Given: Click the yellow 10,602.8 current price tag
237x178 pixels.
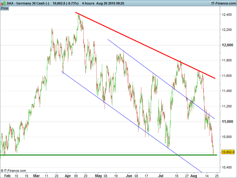Looking at the screenshot, I should 228,152.
